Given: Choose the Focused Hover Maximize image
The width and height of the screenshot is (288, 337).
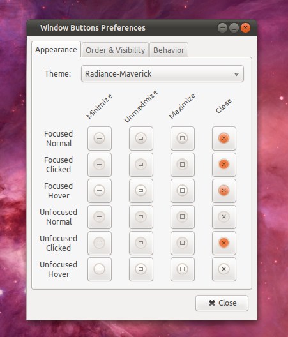Looking at the screenshot, I should 183,191.
